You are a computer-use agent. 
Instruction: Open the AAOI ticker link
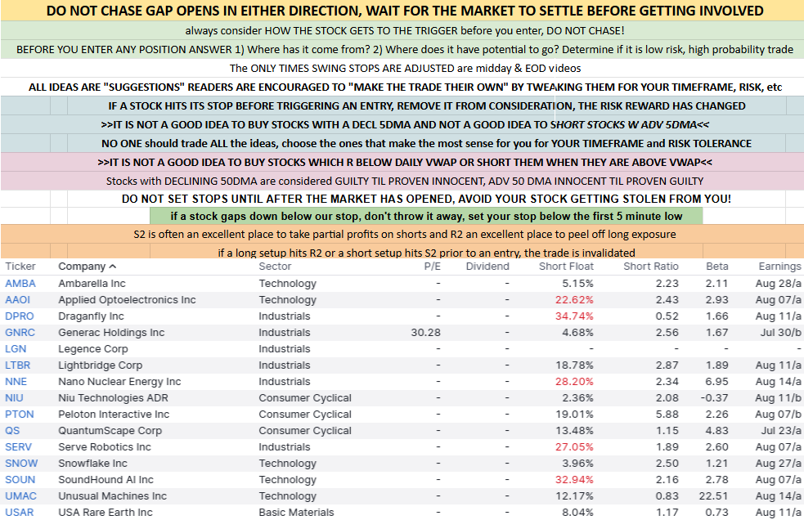[18, 300]
